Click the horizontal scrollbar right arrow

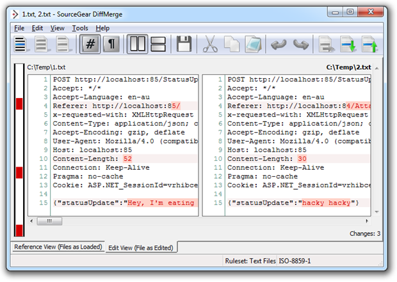coord(367,221)
